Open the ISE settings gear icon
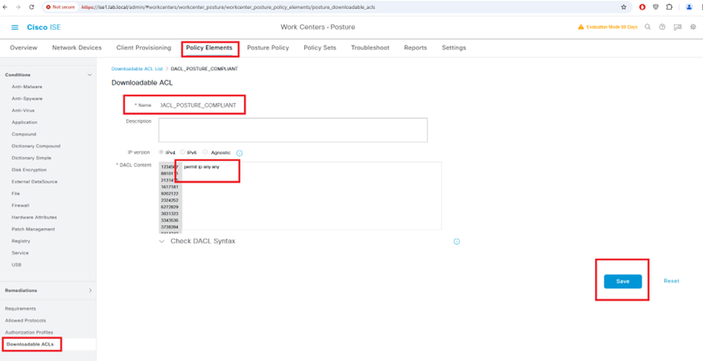703x361 pixels. pos(693,27)
